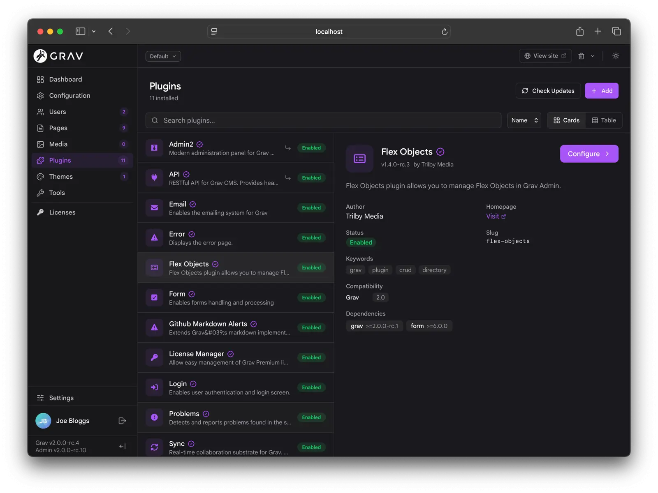
Task: Open the Default environment dropdown
Action: pos(163,56)
